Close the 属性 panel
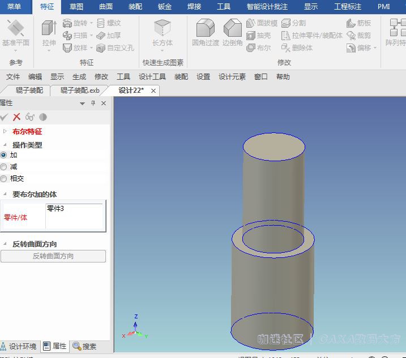Viewport: 406px width, 358px height. coord(104,103)
